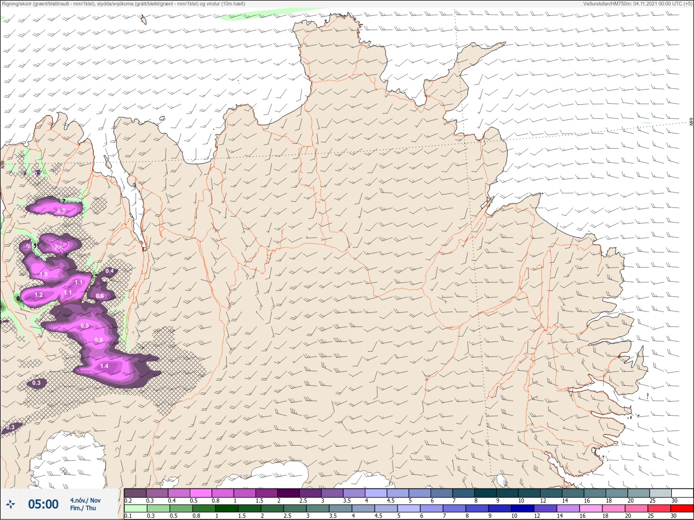Click the 0.6 precipitation value on map

pyautogui.click(x=100, y=296)
